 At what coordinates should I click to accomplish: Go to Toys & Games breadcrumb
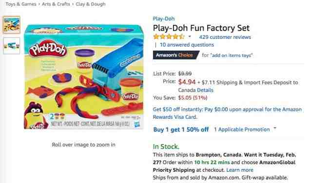[x=21, y=4]
